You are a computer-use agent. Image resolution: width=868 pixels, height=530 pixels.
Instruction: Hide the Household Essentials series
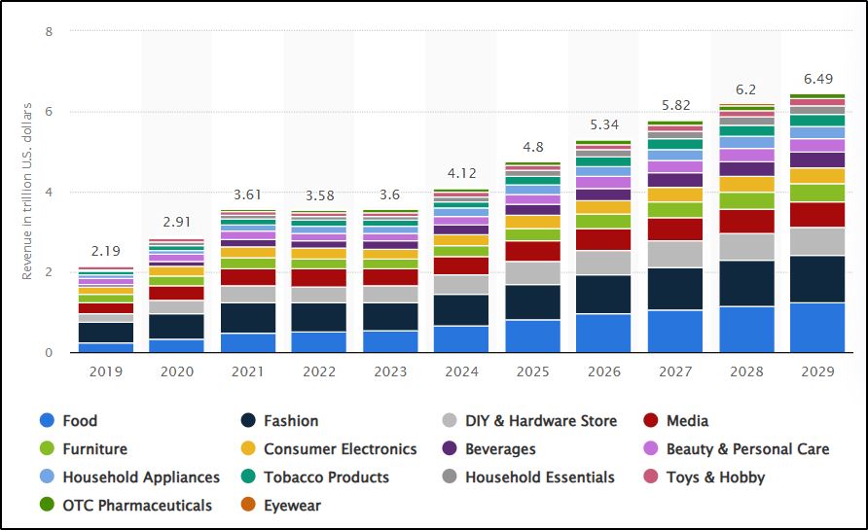tap(539, 477)
